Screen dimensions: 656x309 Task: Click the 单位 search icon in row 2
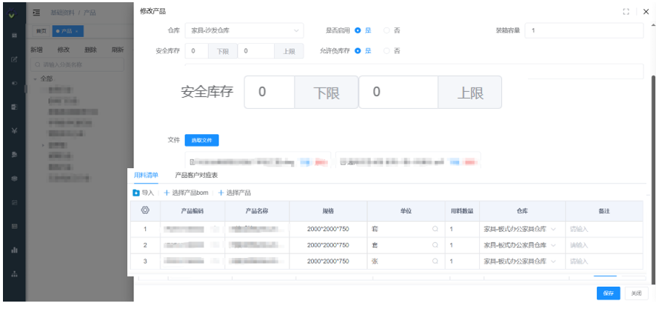point(435,245)
